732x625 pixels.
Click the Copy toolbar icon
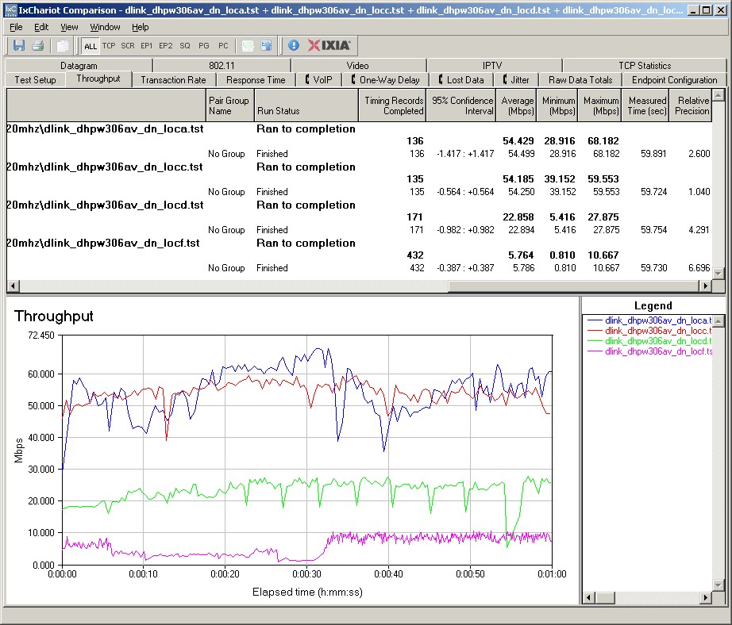tap(62, 46)
